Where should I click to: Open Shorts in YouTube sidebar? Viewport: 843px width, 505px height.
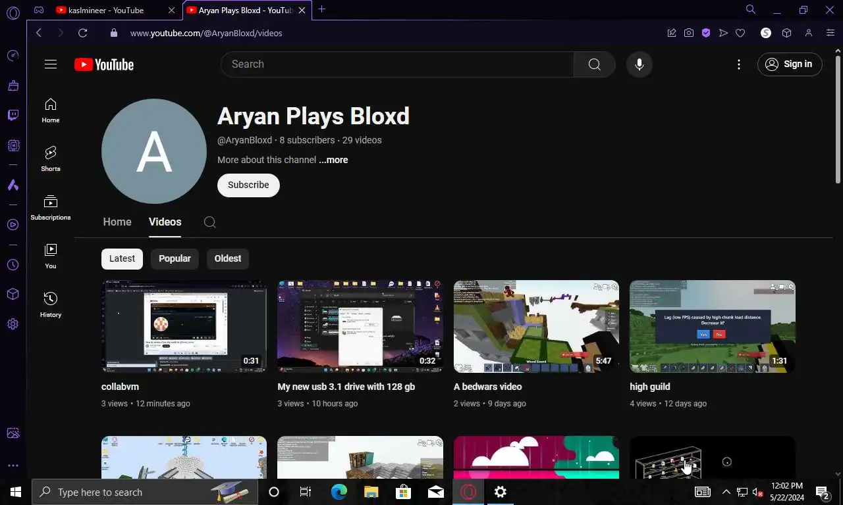tap(51, 159)
